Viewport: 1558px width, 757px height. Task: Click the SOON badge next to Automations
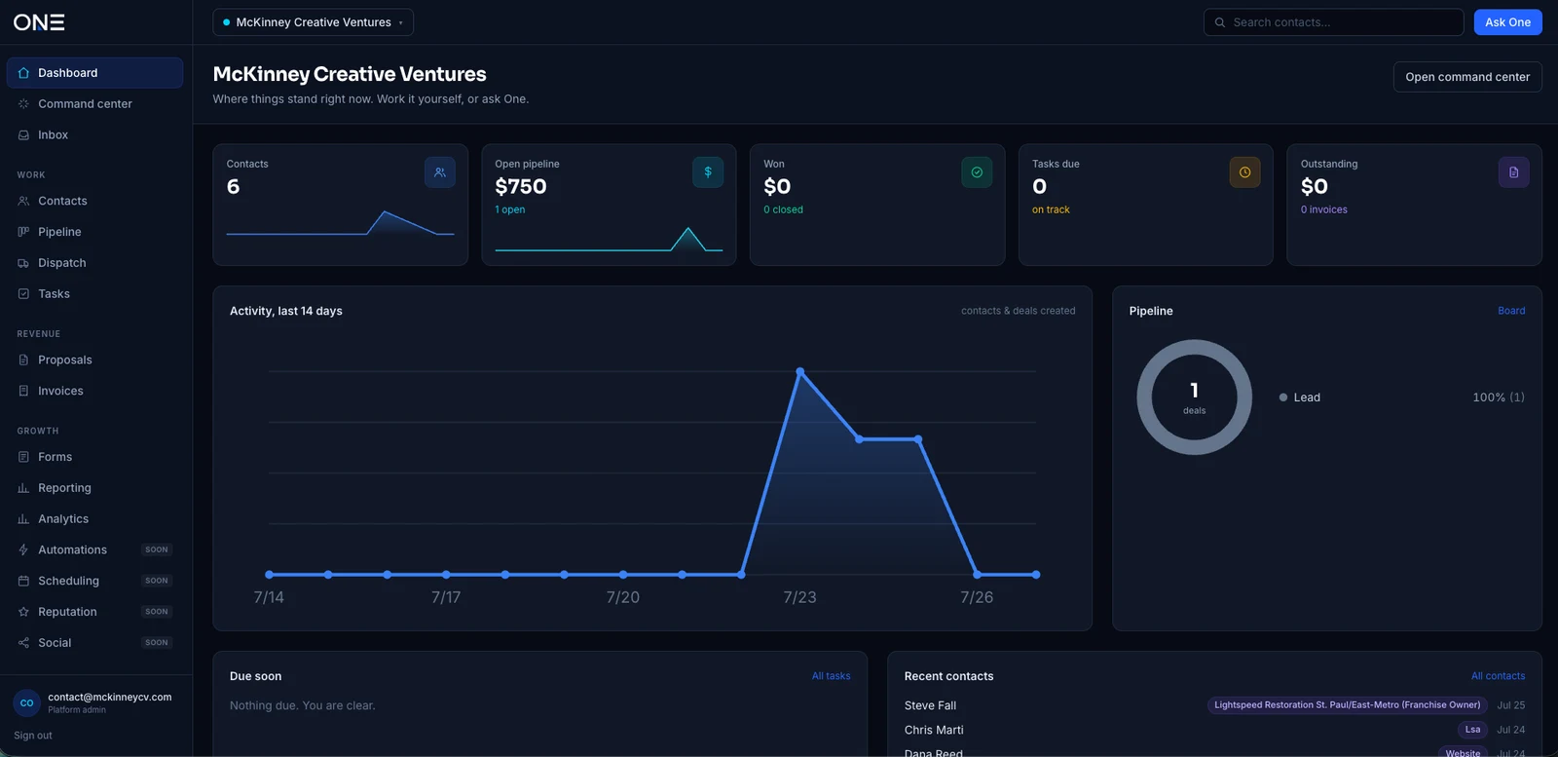tap(157, 550)
